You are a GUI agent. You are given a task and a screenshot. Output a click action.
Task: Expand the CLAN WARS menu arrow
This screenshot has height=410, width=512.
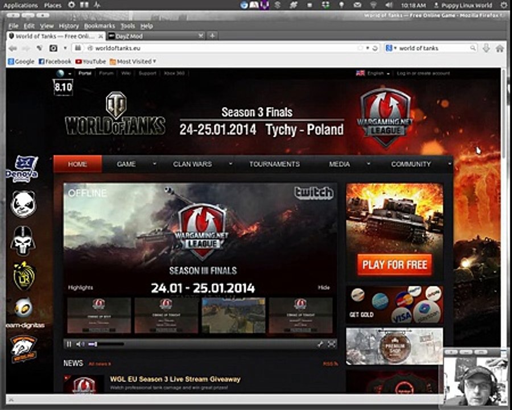coord(230,163)
